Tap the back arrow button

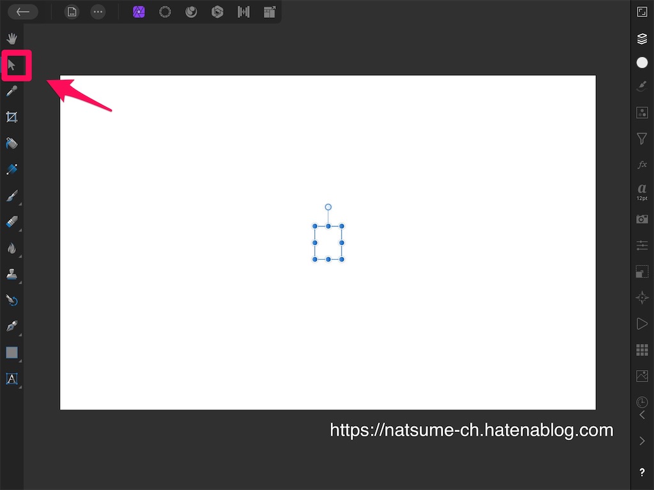tap(23, 11)
